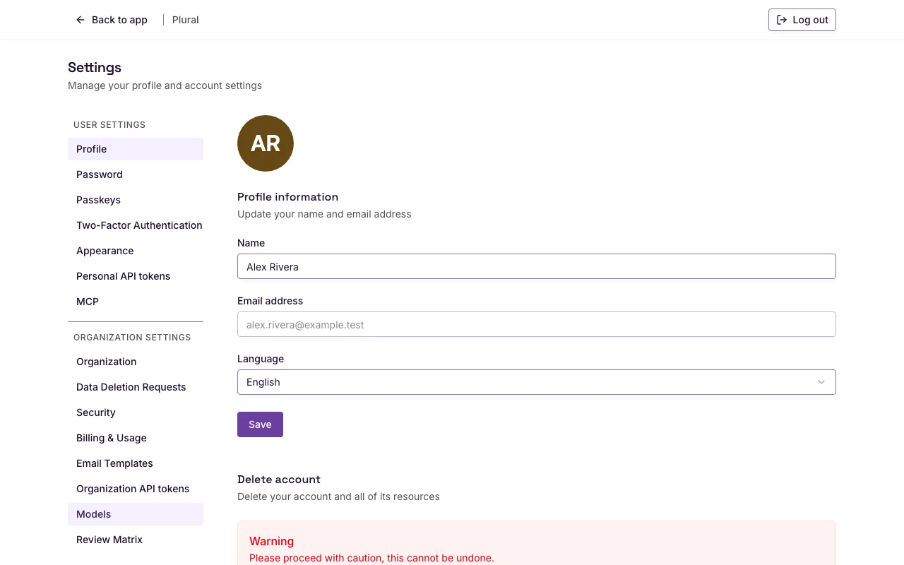Click the Save button

tap(260, 424)
